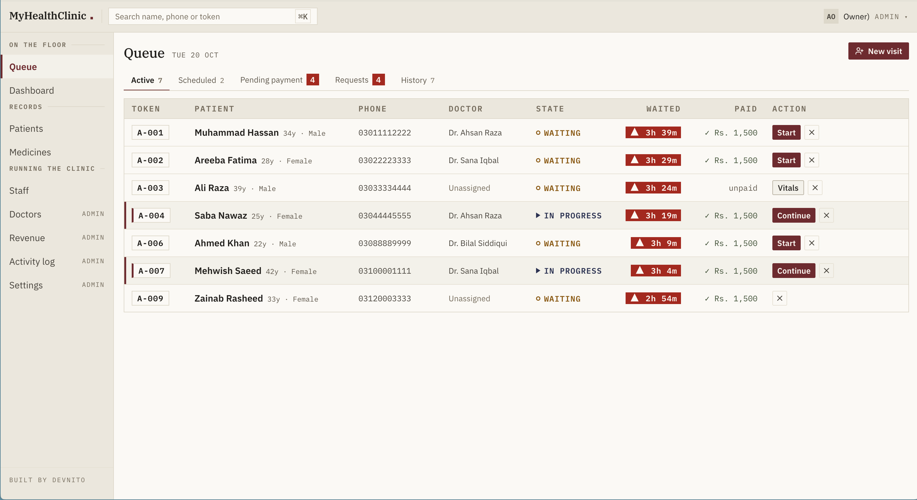Screen dimensions: 917x500
Task: Open Patients records
Action: 57,129
